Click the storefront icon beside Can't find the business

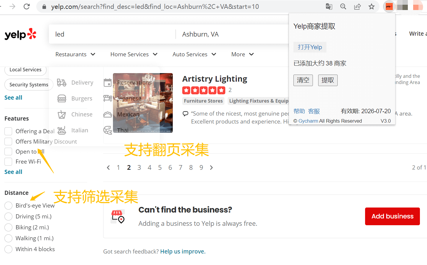click(118, 217)
